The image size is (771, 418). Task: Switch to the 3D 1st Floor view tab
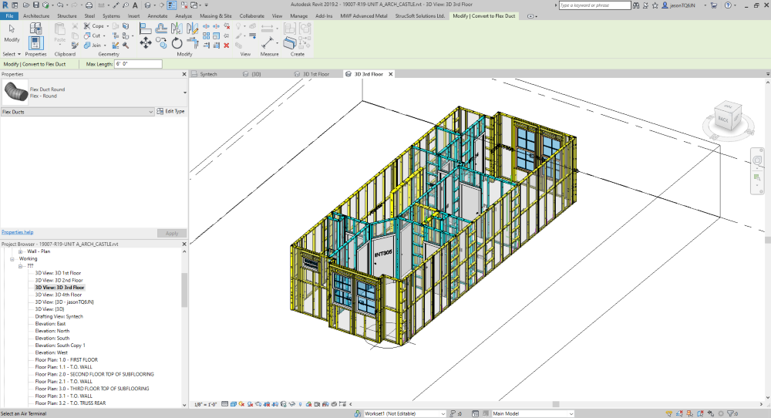coord(315,74)
